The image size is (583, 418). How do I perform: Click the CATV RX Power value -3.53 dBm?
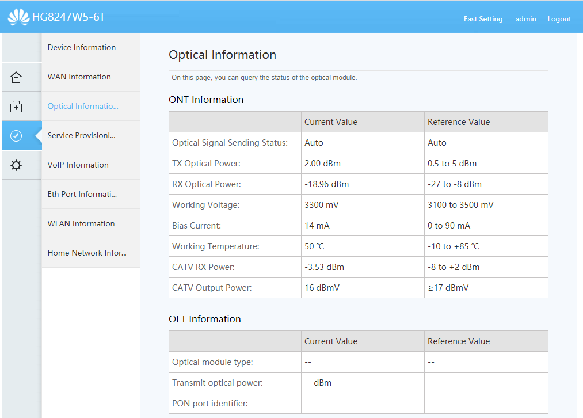click(324, 267)
